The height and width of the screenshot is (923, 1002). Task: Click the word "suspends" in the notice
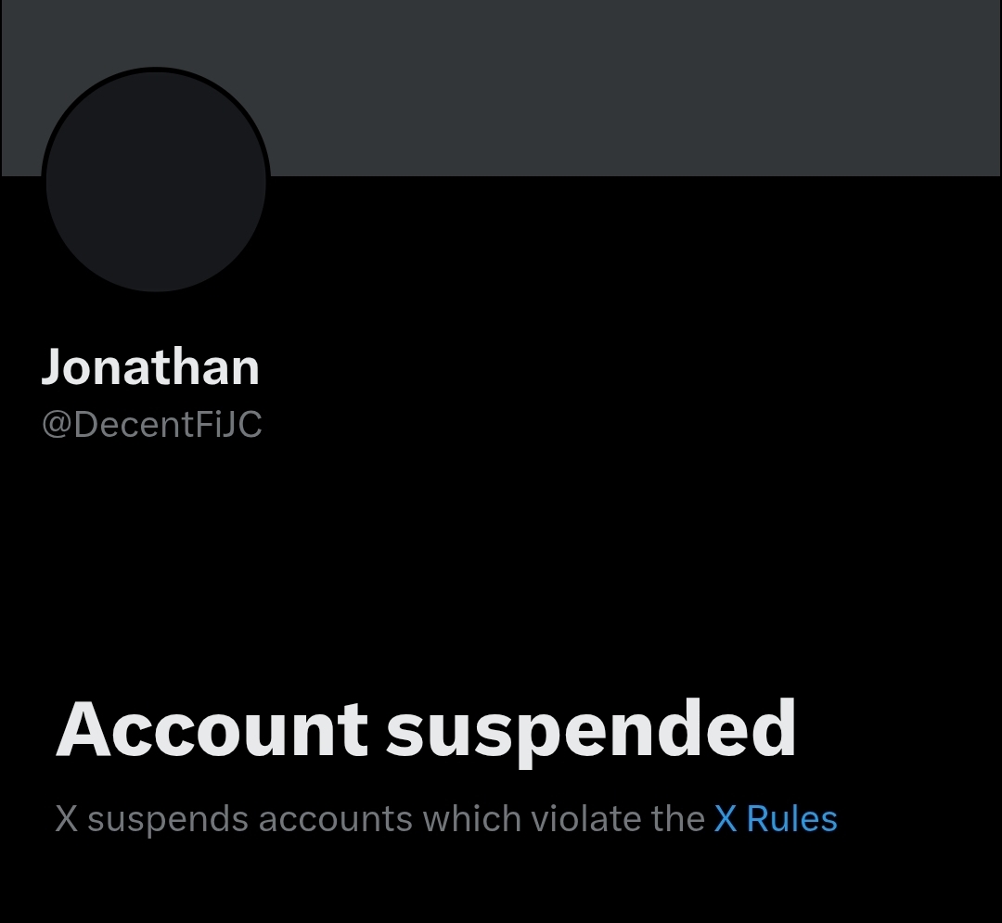(168, 819)
